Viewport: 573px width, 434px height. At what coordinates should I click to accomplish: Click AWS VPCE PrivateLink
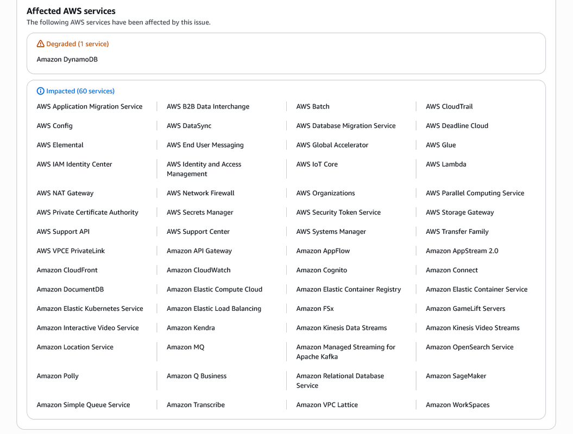pos(71,251)
